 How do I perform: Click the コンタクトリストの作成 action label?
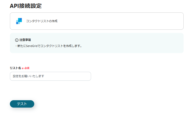point(42,21)
